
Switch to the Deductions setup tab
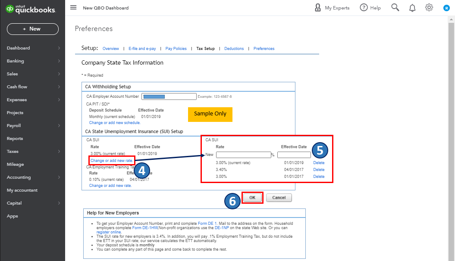pos(234,49)
